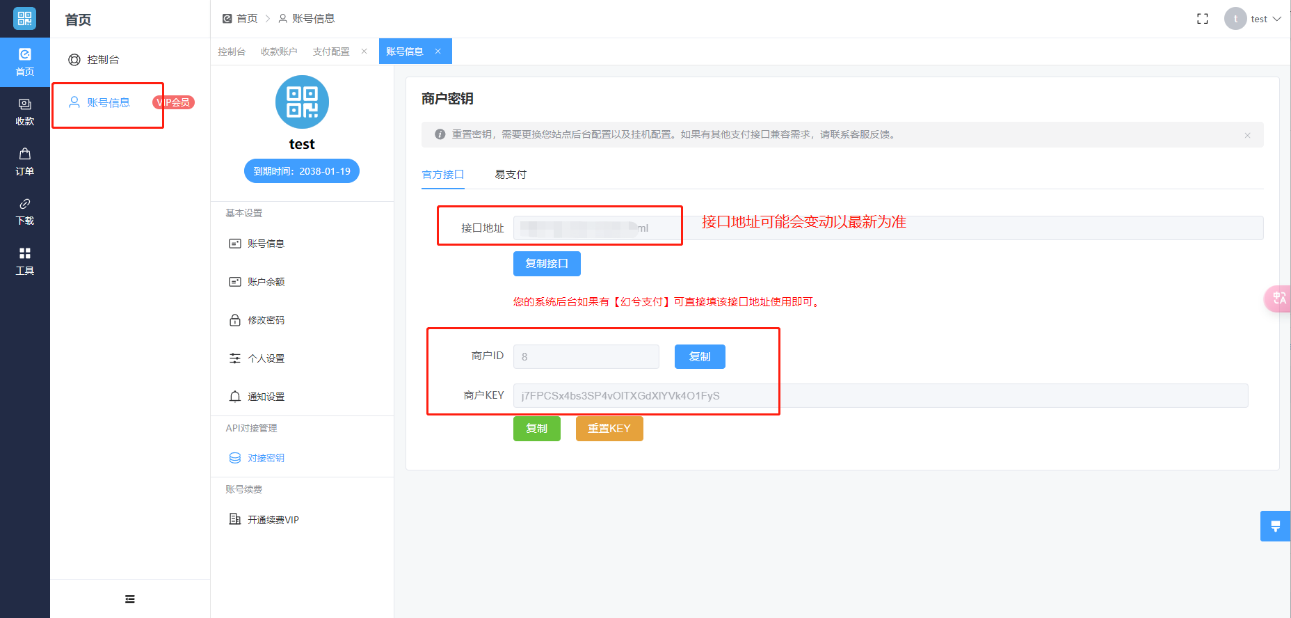Viewport: 1291px width, 618px height.
Task: Click the 商户KEY input field
Action: pyautogui.click(x=880, y=396)
